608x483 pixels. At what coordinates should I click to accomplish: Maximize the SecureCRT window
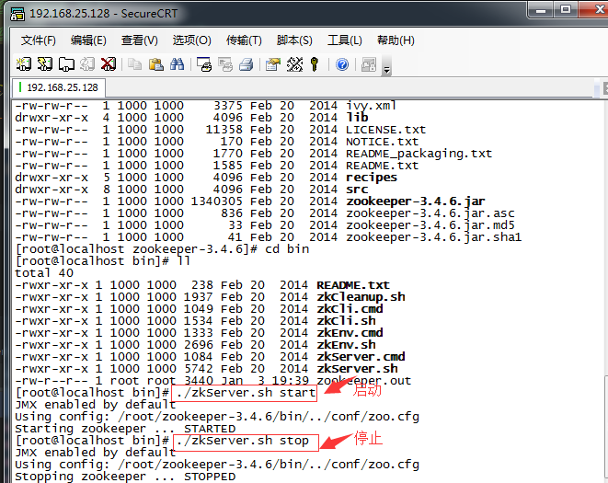[x=566, y=9]
